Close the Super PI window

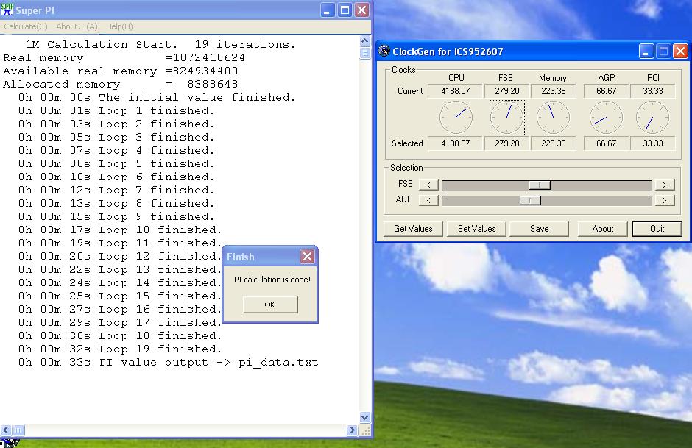click(362, 10)
